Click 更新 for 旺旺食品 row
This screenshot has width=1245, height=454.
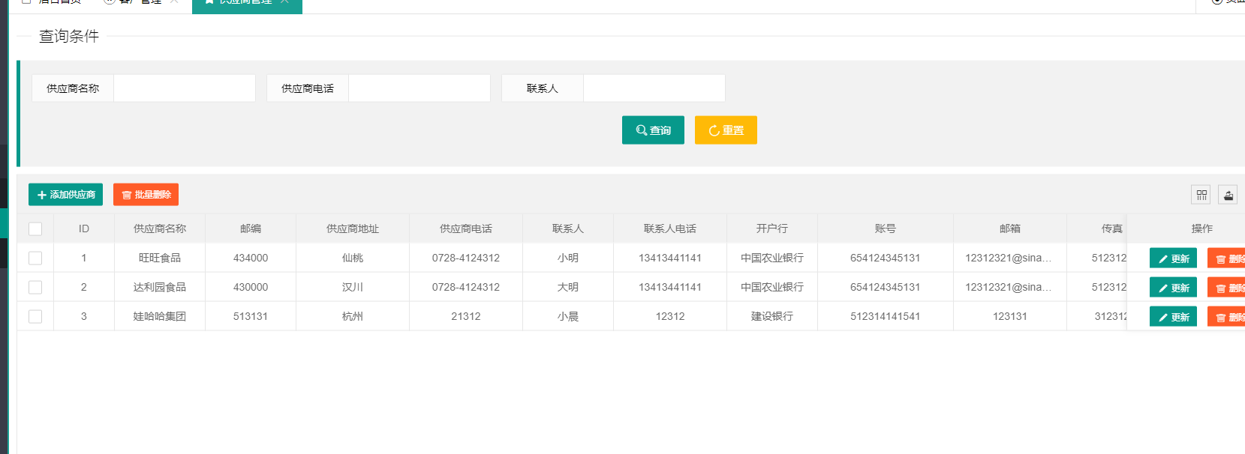(x=1173, y=258)
